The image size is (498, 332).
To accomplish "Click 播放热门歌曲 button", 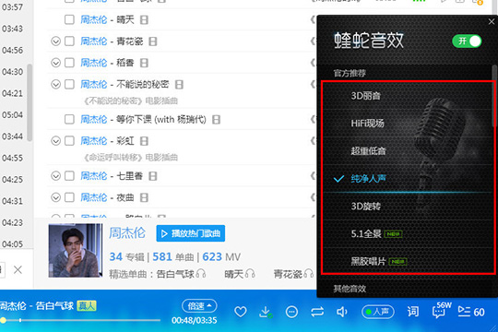I will point(191,233).
